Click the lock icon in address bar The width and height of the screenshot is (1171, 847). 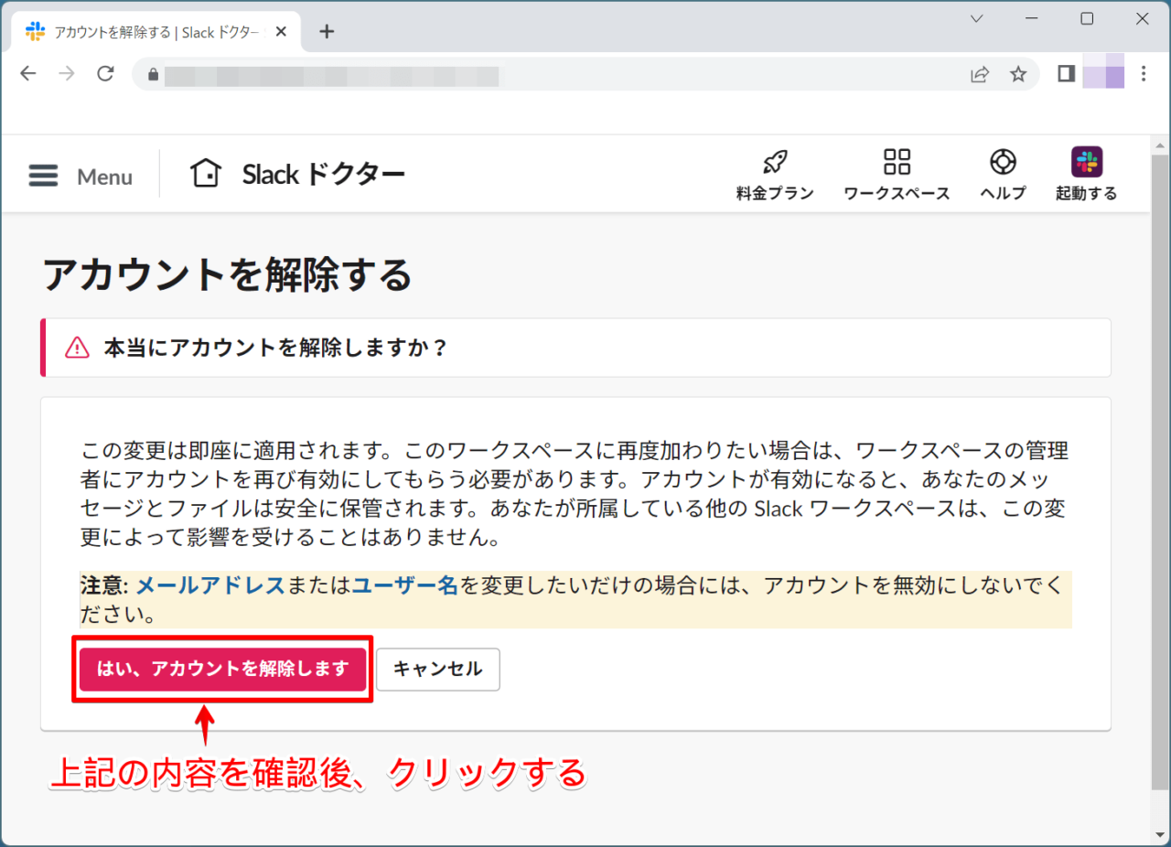(153, 75)
